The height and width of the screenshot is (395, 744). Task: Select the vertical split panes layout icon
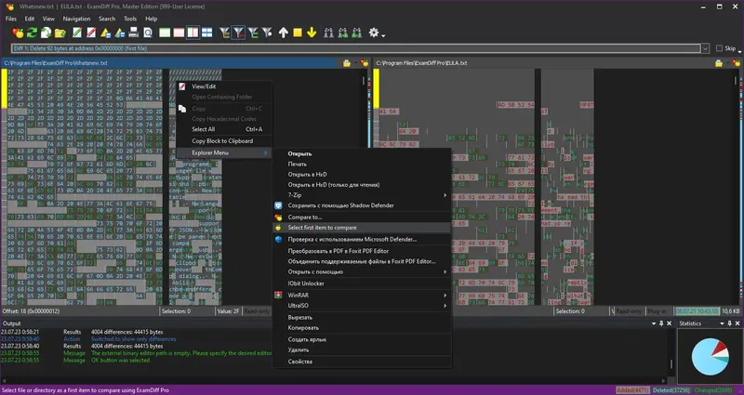click(193, 33)
